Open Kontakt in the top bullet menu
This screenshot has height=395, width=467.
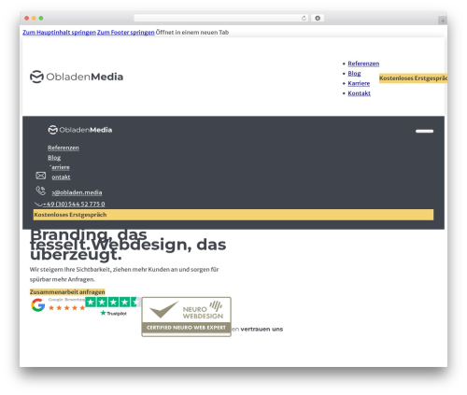pos(359,93)
